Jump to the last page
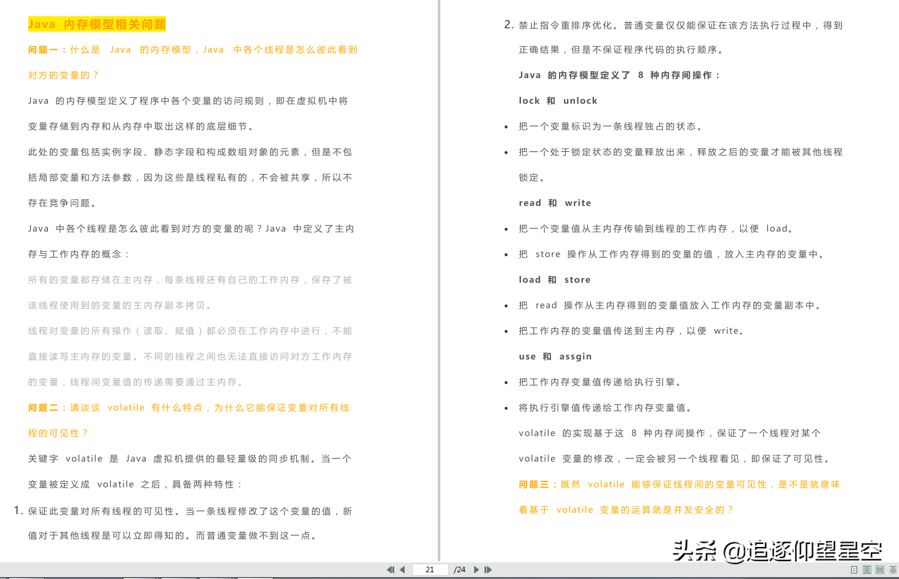 point(488,570)
